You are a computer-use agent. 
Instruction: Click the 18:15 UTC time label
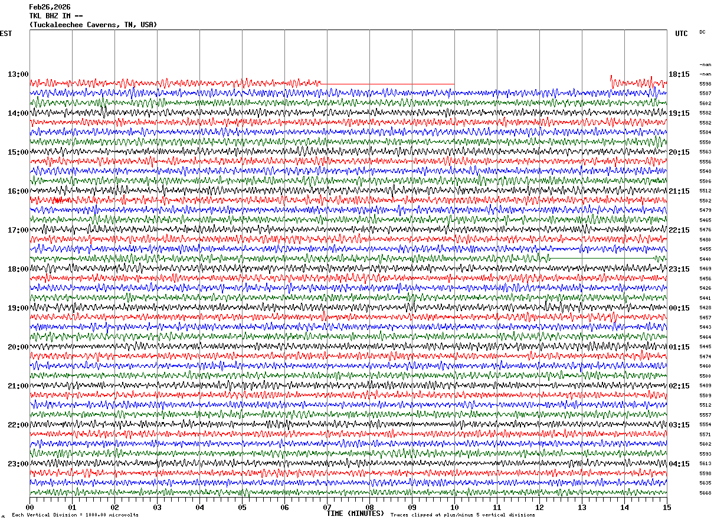[x=679, y=74]
